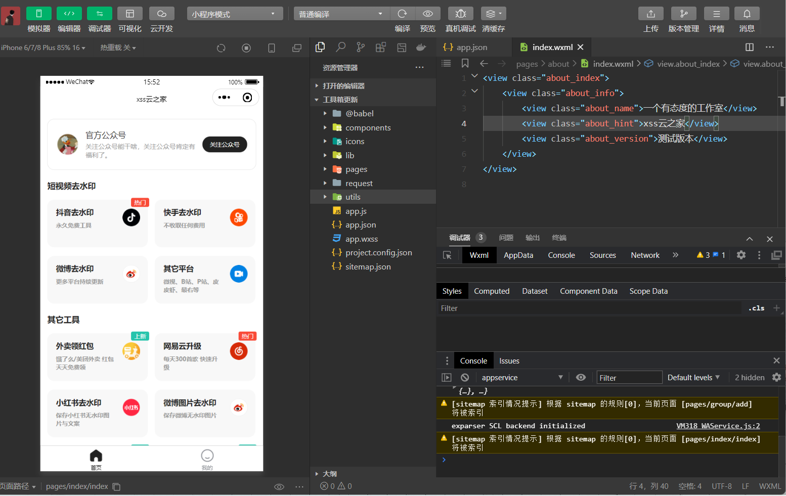Open the hot reload dropdown
The width and height of the screenshot is (786, 496).
pos(118,48)
